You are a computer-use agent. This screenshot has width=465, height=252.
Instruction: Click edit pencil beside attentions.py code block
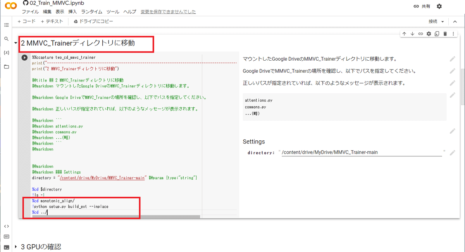click(452, 95)
